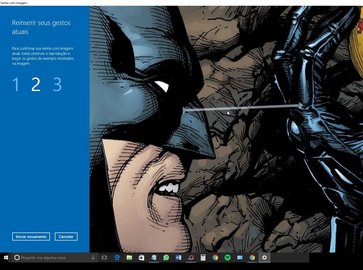
Task: Click the Iniciar novamente button
Action: click(x=31, y=236)
